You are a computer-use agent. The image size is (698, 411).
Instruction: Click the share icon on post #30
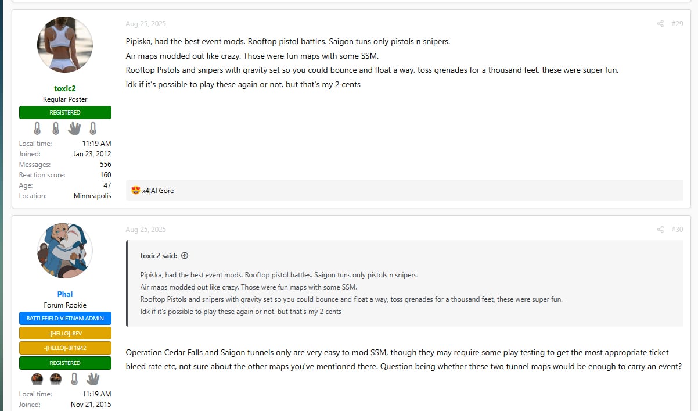(x=660, y=230)
